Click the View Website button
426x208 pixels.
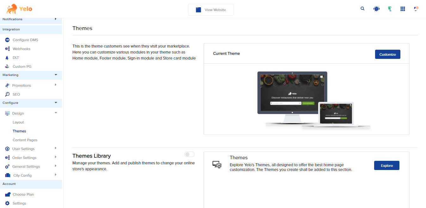[x=211, y=10]
